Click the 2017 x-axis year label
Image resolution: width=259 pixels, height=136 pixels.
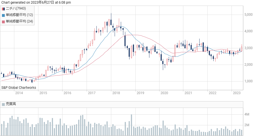coord(92,93)
